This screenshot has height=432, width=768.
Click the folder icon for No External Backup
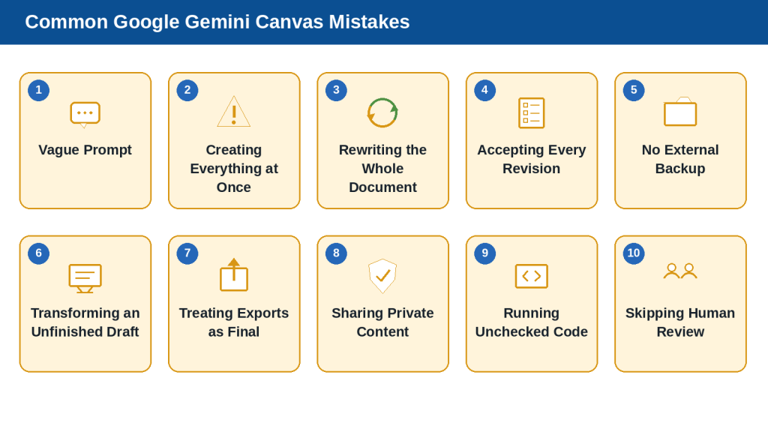point(680,112)
